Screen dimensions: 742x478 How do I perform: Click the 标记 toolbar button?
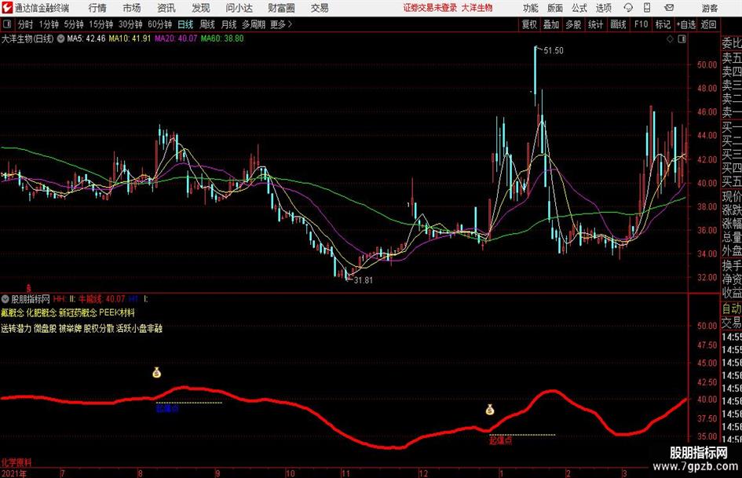[x=663, y=24]
